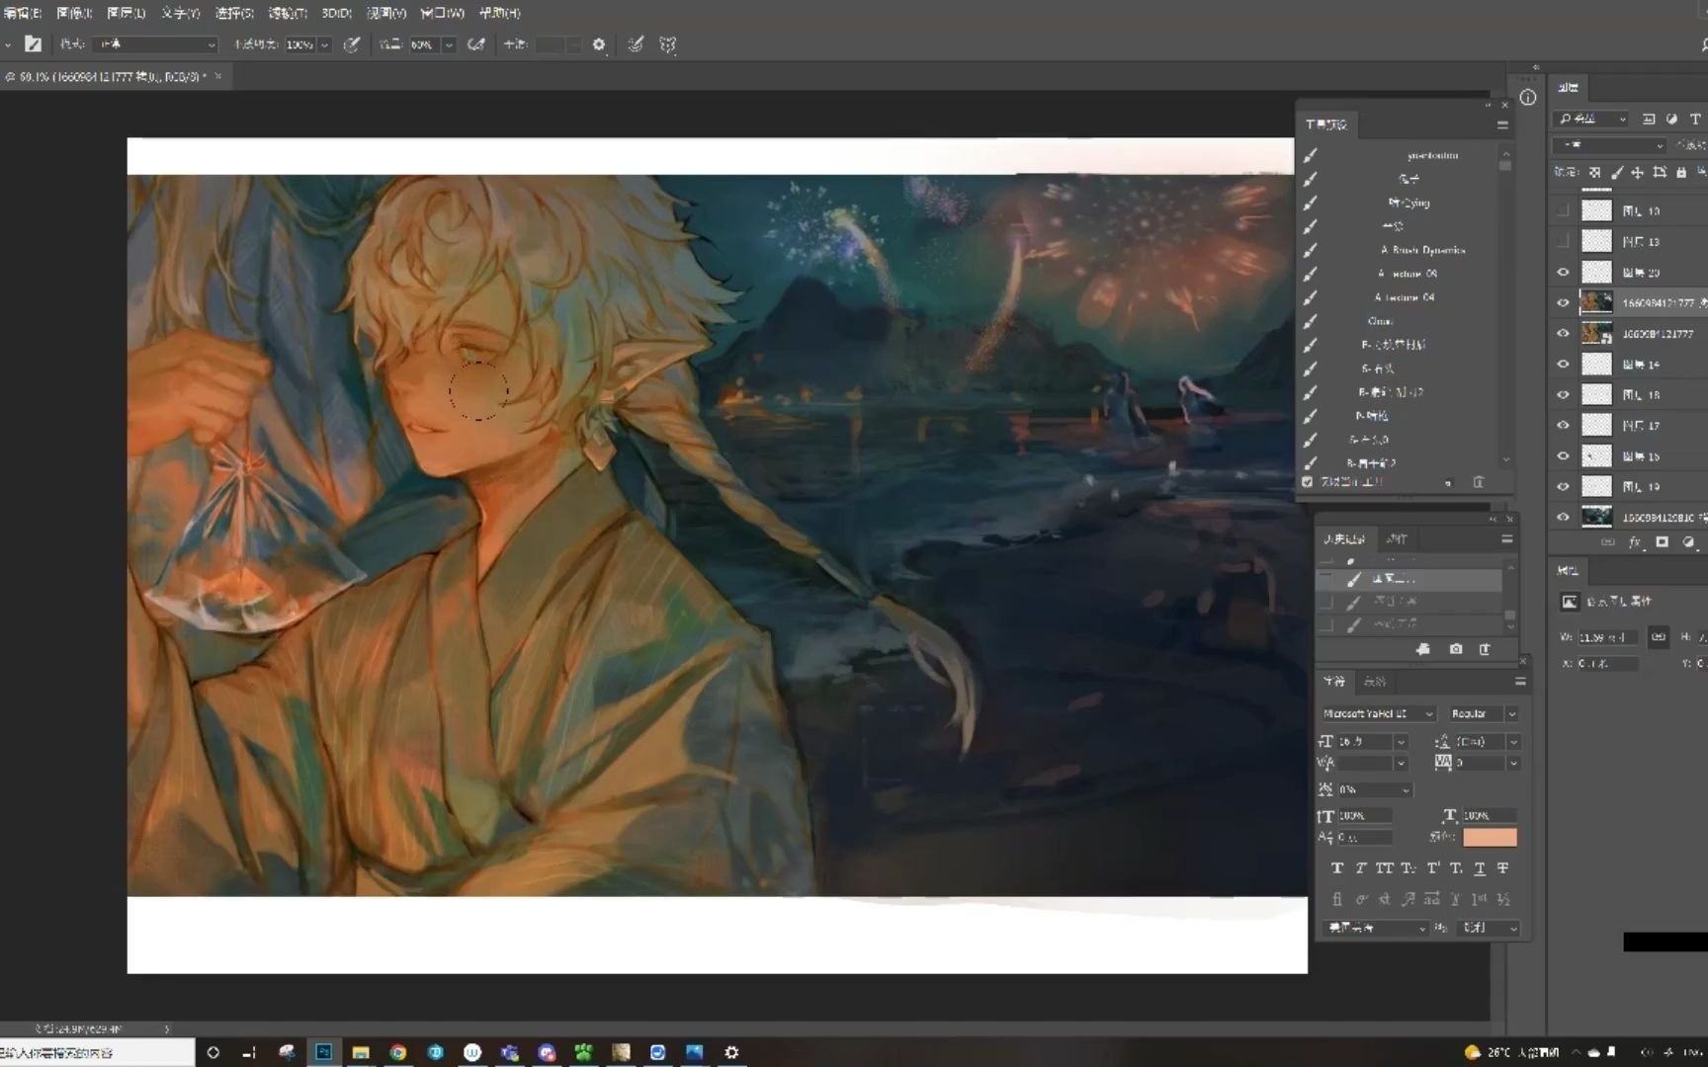Create adjustment layer half-circle icon
This screenshot has width=1708, height=1067.
[1688, 541]
